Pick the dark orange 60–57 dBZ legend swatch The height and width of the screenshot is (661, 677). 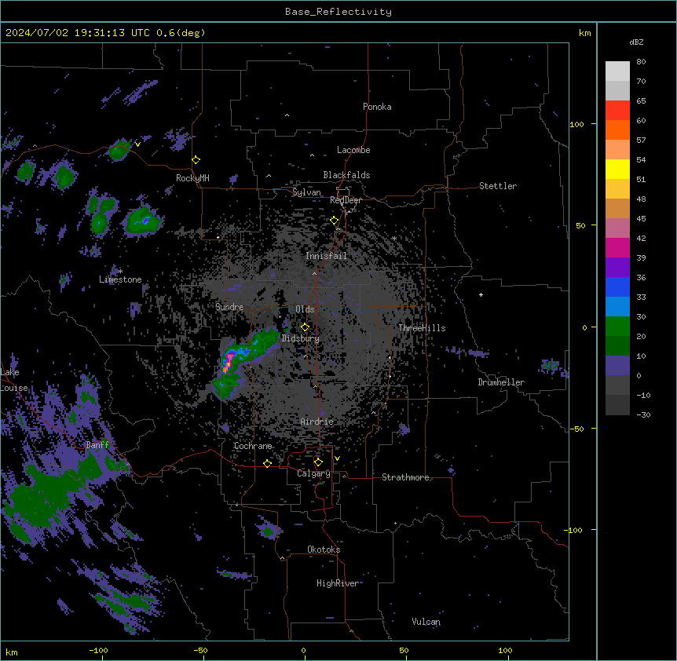point(617,130)
